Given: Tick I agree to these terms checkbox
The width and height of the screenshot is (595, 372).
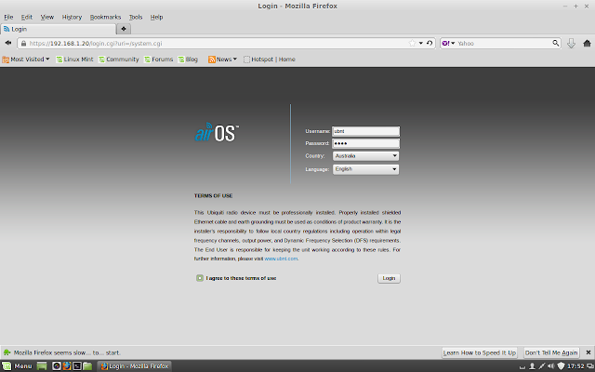Looking at the screenshot, I should click(x=200, y=278).
